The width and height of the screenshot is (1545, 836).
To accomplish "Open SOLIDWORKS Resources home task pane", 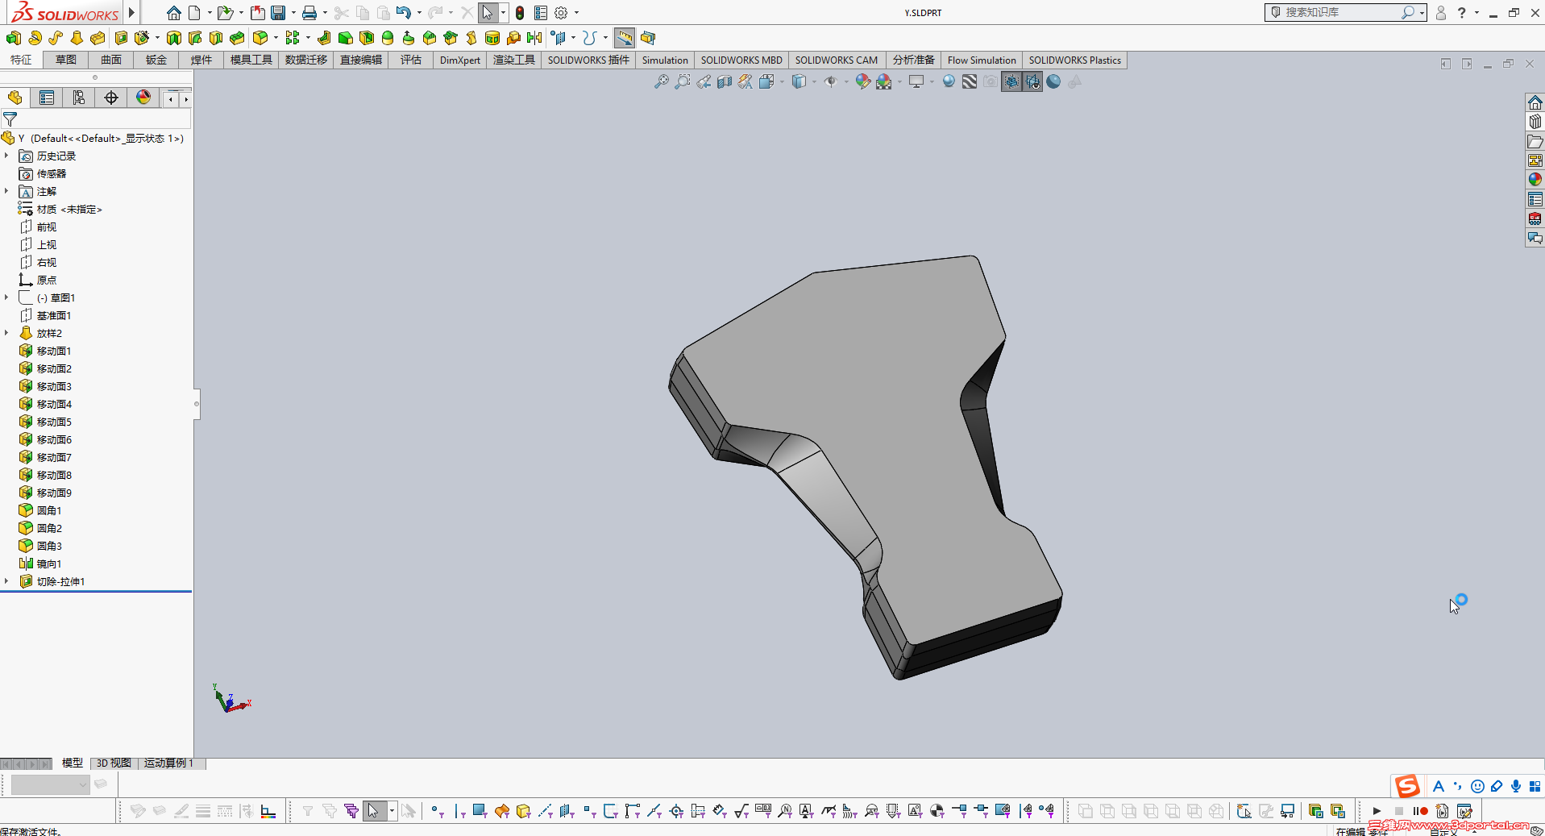I will pos(1535,102).
